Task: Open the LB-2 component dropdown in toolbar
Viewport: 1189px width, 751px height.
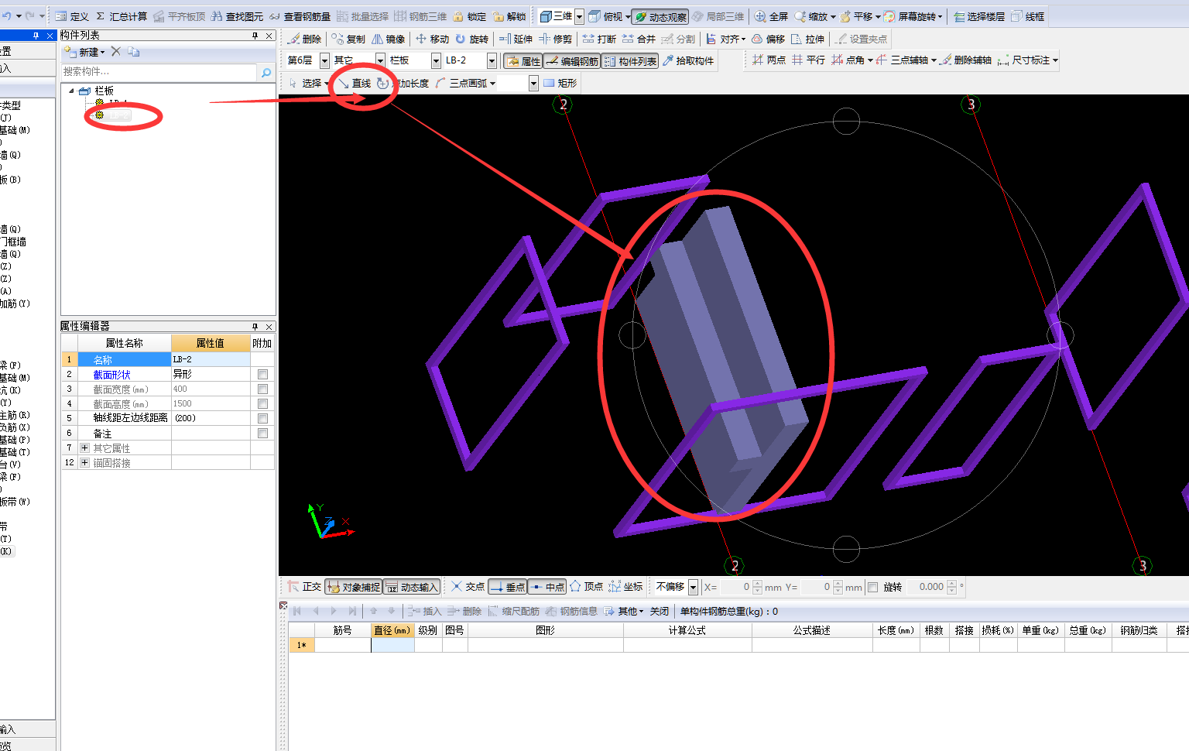Action: coord(492,60)
